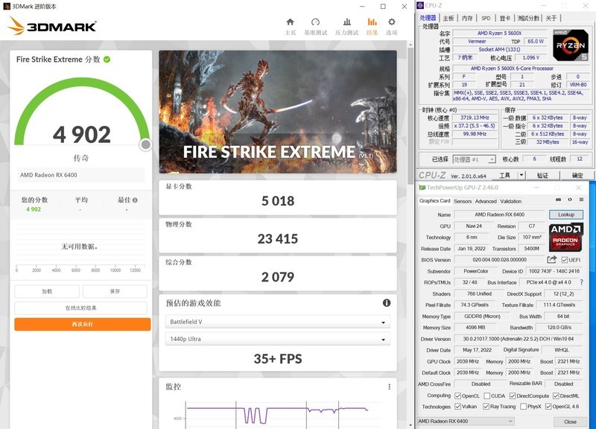This screenshot has width=596, height=429.
Task: Click the save BIOS icon next to BIOS Version
Action: point(551,260)
